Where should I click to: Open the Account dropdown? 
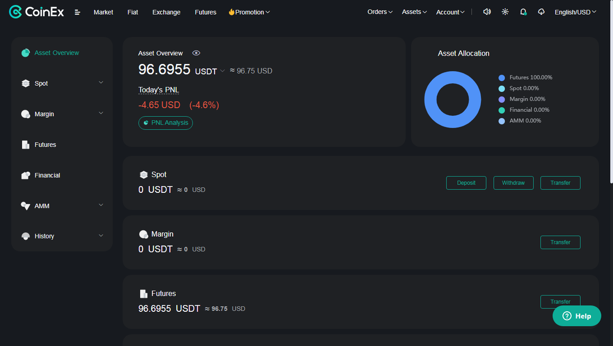pyautogui.click(x=451, y=12)
